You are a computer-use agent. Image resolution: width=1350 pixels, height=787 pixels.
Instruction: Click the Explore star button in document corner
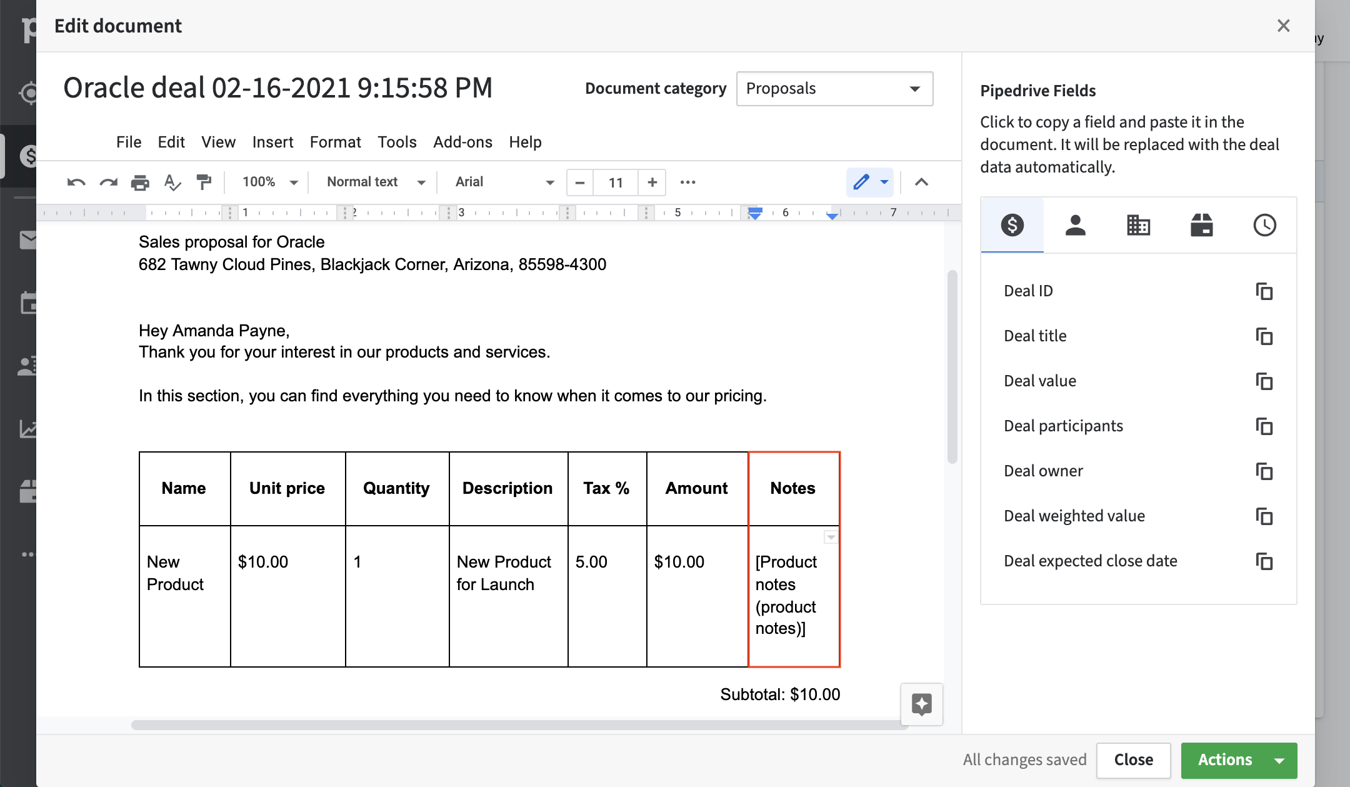[922, 704]
